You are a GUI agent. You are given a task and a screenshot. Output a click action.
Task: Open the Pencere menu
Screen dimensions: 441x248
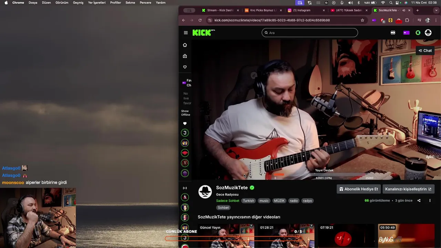(x=145, y=3)
